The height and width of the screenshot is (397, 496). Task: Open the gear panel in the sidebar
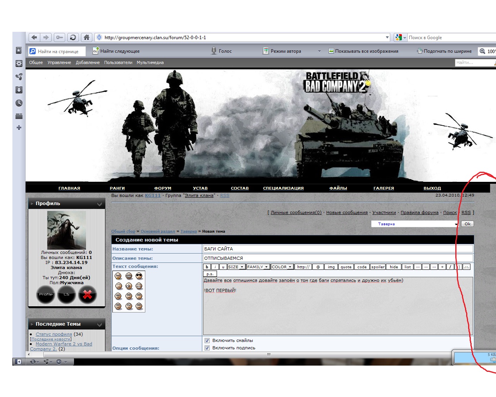[x=19, y=64]
